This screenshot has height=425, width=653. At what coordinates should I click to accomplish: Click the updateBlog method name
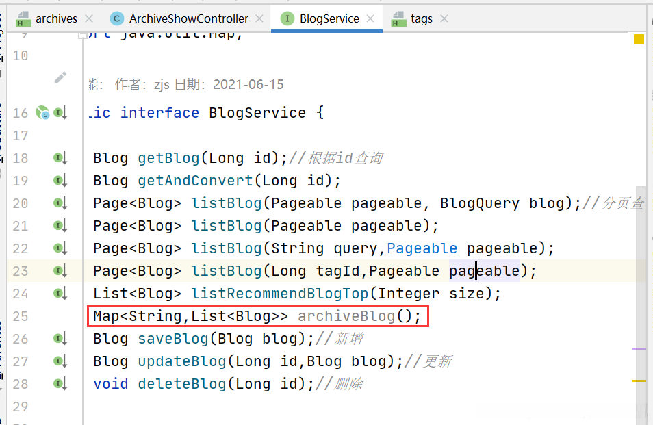[182, 361]
